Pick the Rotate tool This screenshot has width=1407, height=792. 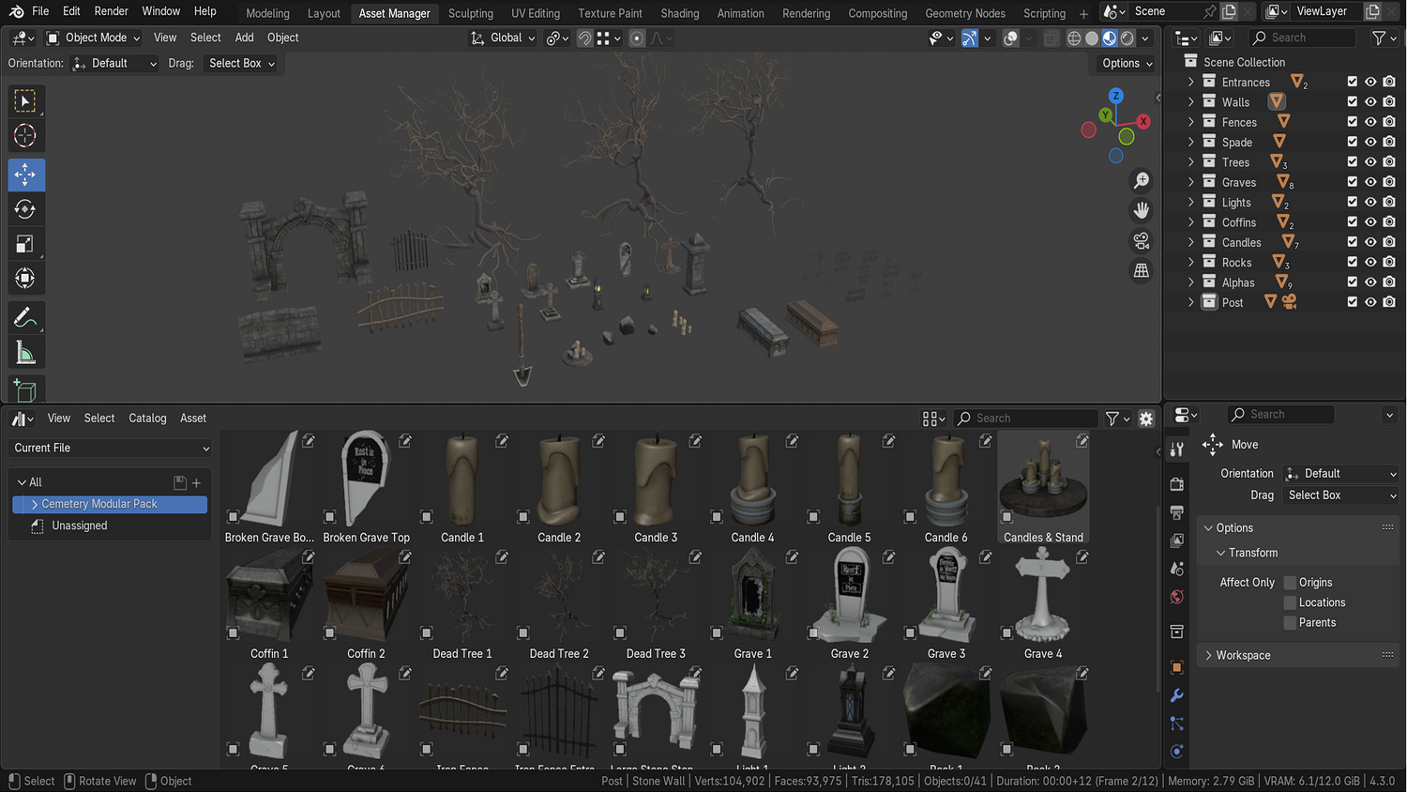(x=25, y=209)
